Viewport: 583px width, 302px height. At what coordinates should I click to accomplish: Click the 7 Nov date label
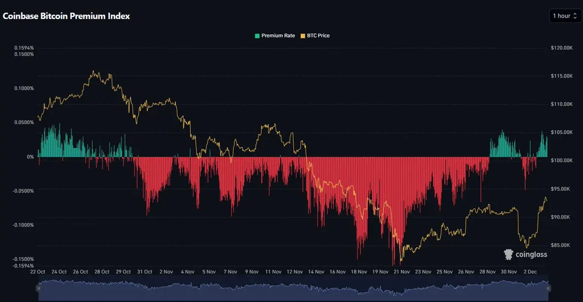[230, 272]
